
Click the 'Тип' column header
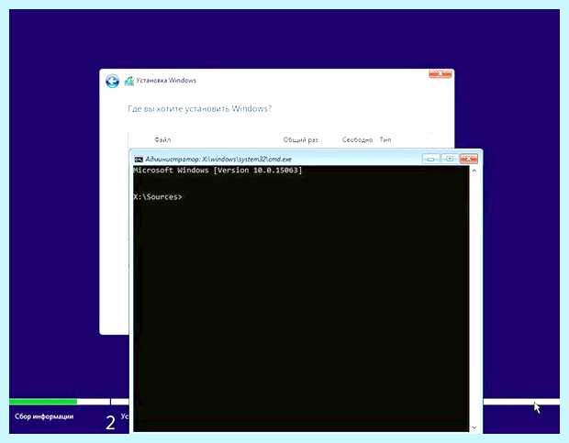pyautogui.click(x=385, y=139)
